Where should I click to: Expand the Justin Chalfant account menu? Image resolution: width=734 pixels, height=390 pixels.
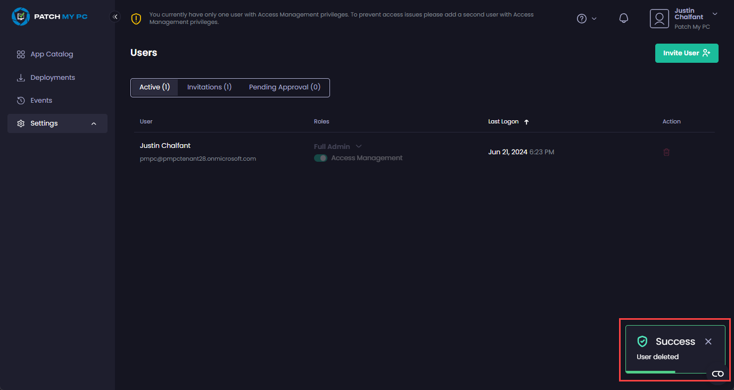pyautogui.click(x=714, y=14)
